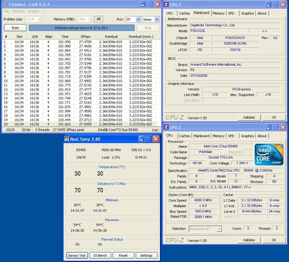The width and height of the screenshot is (289, 262).
Task: Close the LinX window
Action: [x=157, y=4]
